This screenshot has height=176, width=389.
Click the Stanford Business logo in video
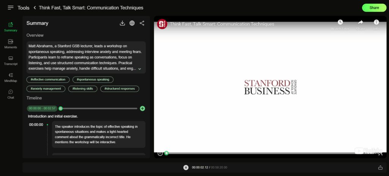tap(270, 87)
